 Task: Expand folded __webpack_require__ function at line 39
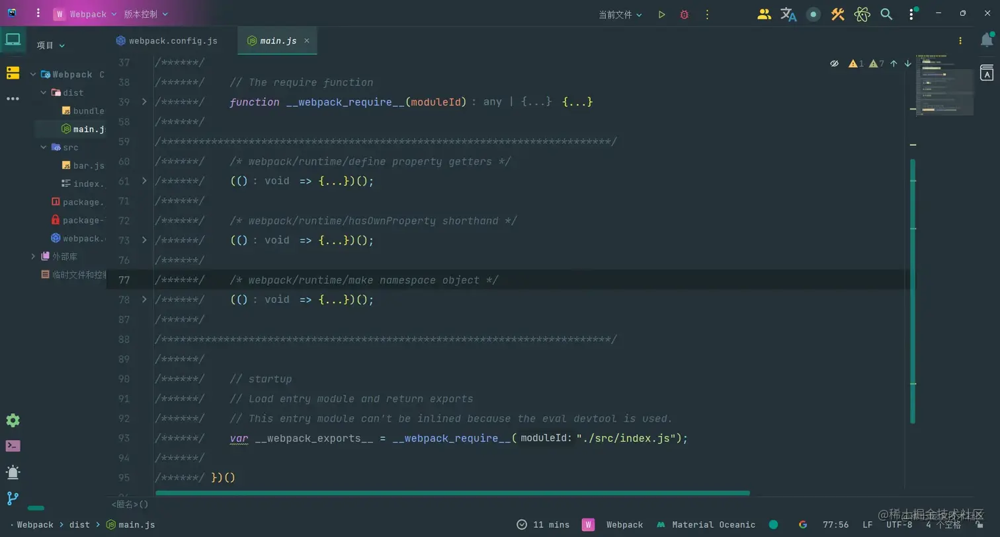coord(144,102)
